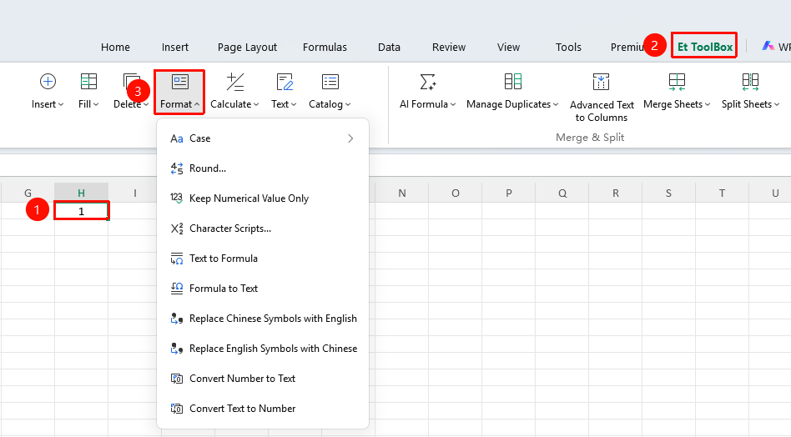Click the WPS AI logo icon
This screenshot has width=791, height=437.
[x=768, y=46]
